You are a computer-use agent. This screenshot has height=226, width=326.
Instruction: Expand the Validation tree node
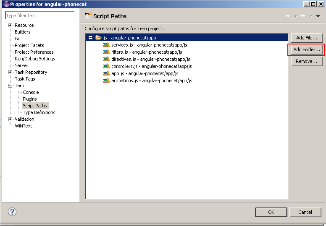(x=10, y=119)
